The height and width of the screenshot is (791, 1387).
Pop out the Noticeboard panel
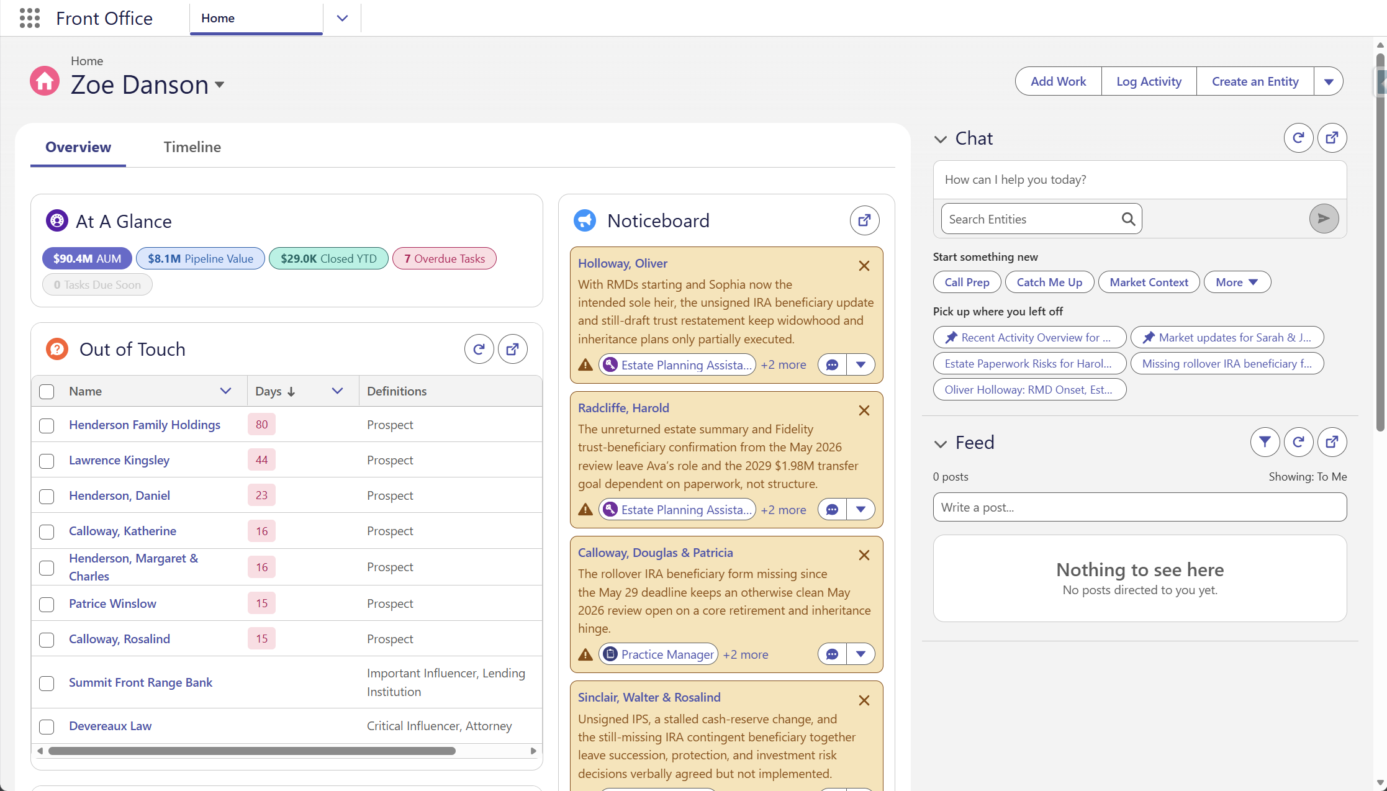(864, 220)
